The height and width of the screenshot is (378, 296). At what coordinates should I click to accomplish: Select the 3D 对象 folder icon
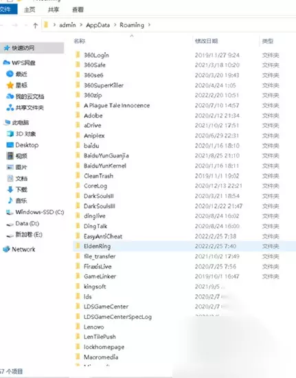10,134
